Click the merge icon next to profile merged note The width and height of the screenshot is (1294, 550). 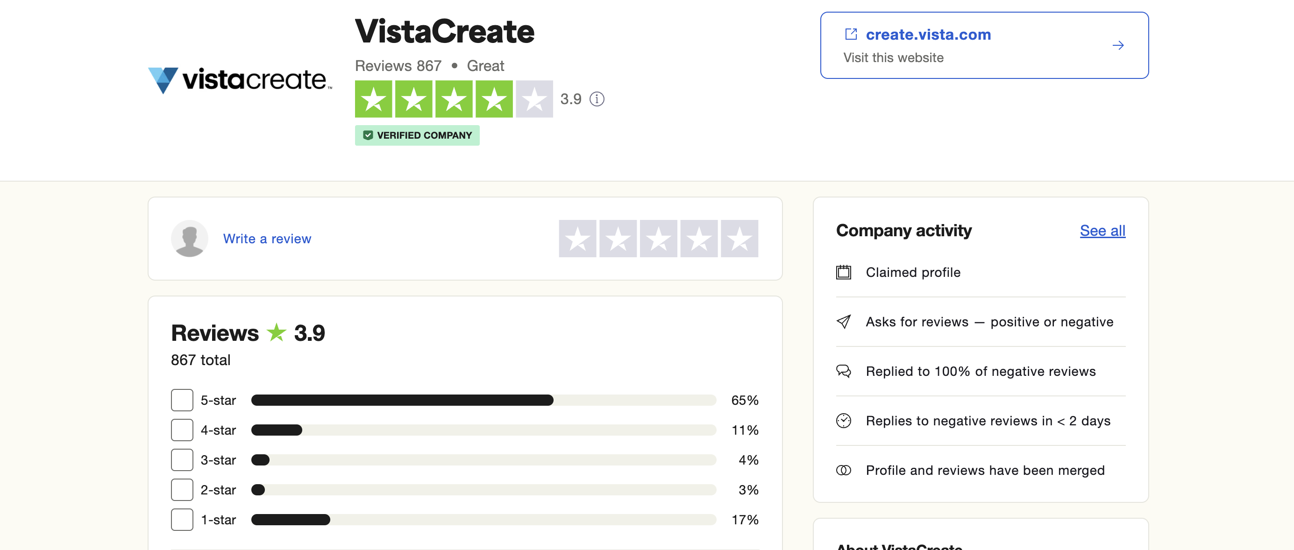pos(844,470)
